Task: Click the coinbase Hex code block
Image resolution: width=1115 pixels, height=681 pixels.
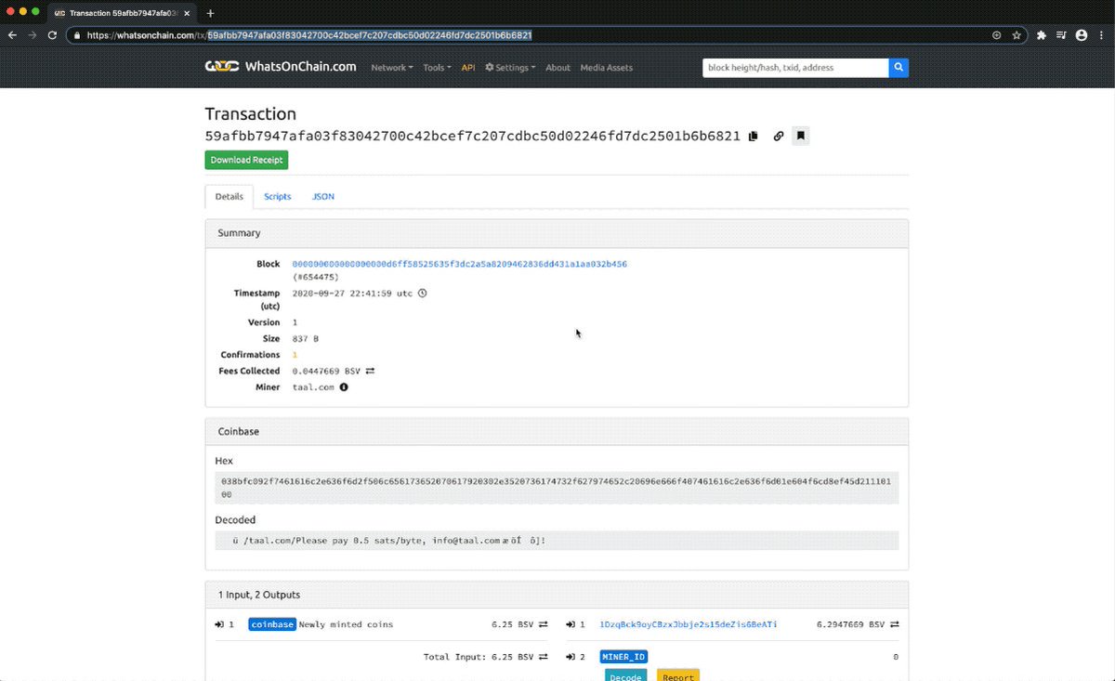Action: [x=557, y=488]
